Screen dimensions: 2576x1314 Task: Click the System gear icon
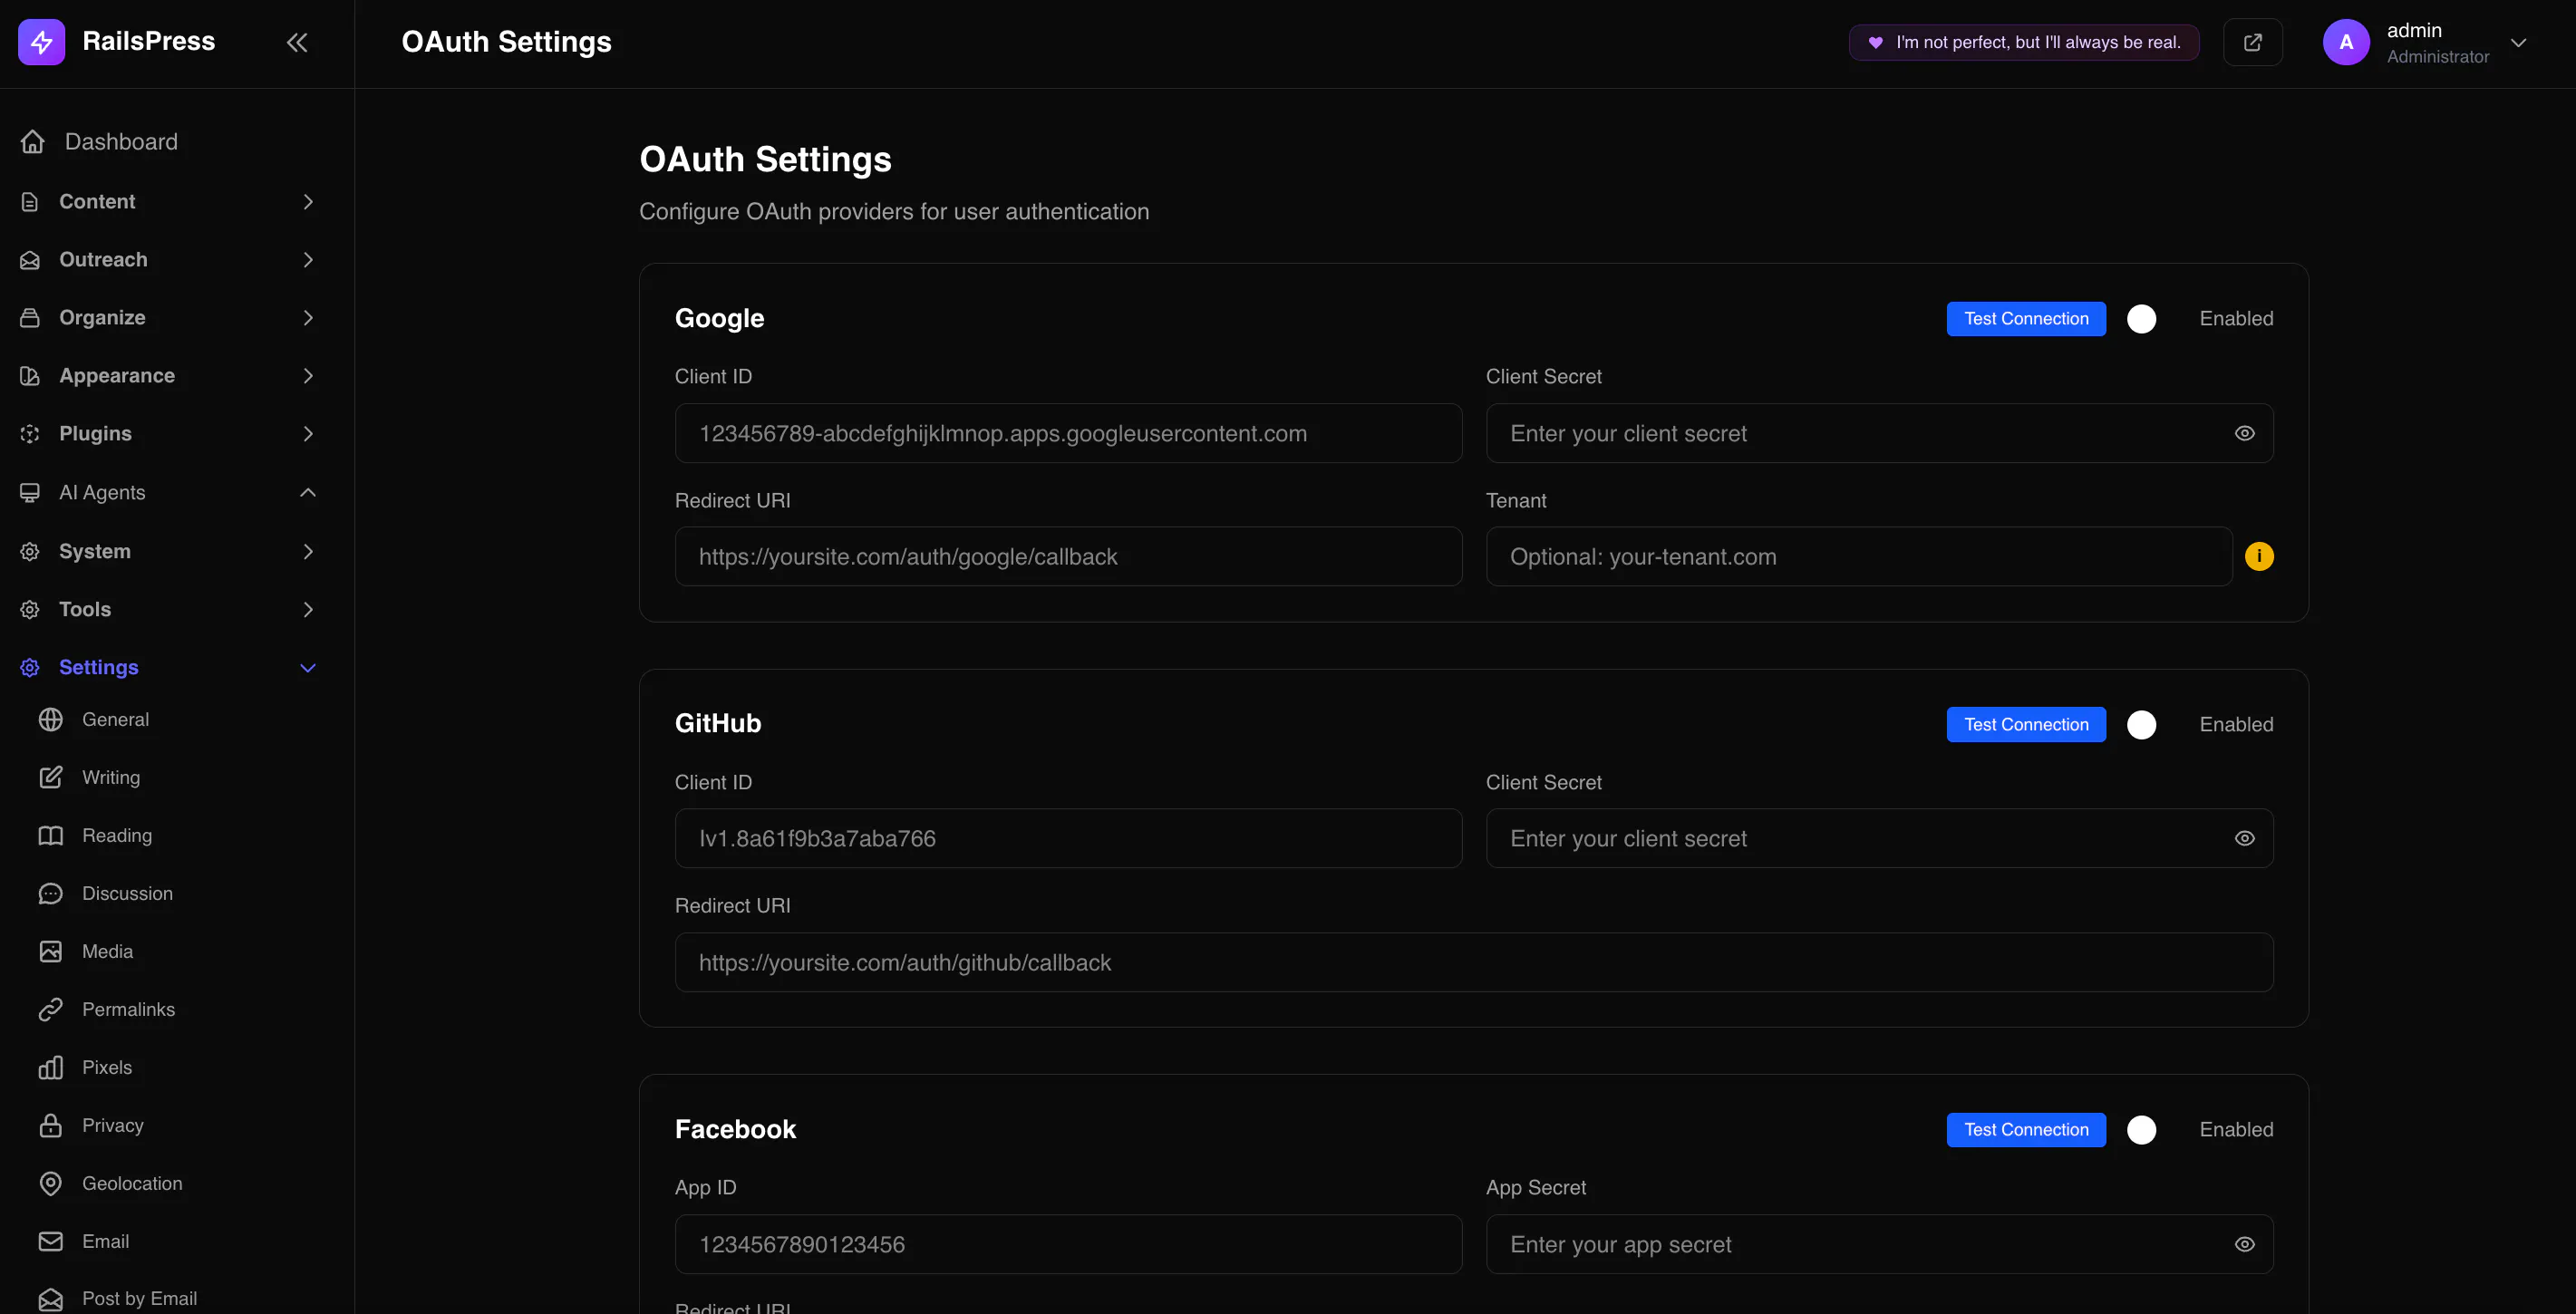[30, 552]
